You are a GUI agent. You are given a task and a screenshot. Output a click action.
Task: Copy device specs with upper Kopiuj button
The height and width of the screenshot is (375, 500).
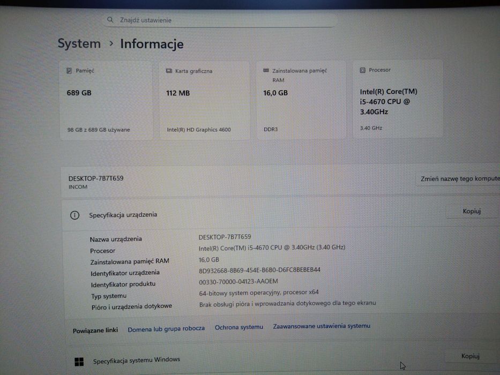click(x=471, y=211)
